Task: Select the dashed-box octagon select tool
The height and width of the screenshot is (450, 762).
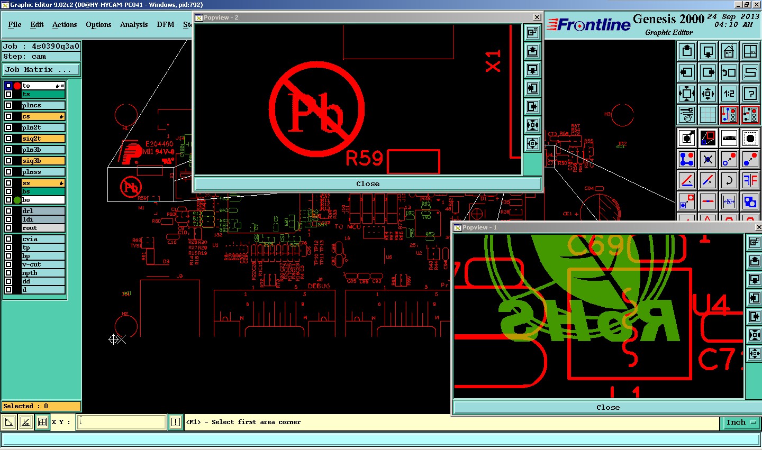Action: click(x=750, y=138)
